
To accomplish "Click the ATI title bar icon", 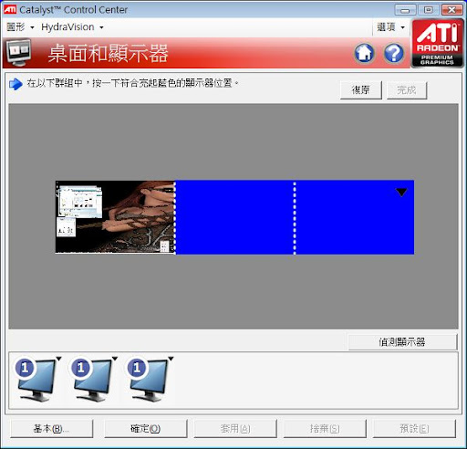I will pyautogui.click(x=10, y=9).
